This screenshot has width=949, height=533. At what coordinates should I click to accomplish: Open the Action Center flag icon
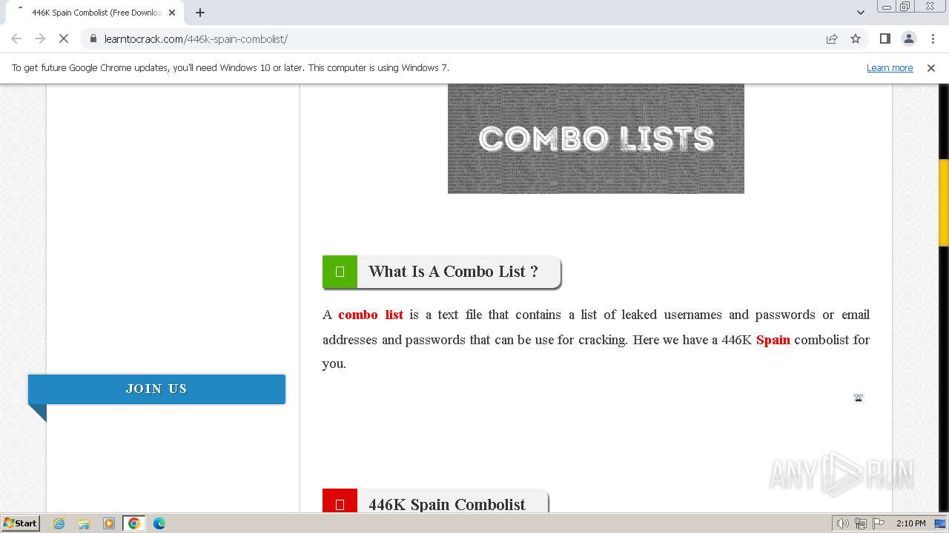[878, 523]
